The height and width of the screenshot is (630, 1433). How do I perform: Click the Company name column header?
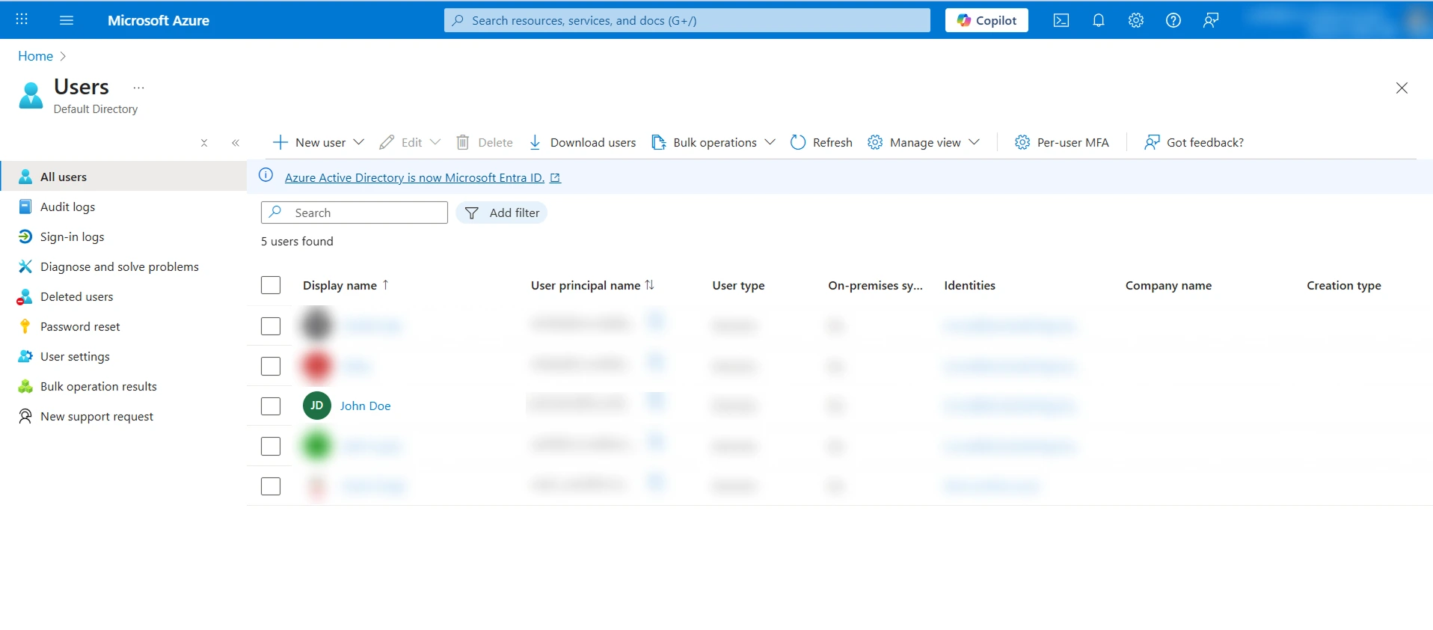coord(1168,285)
